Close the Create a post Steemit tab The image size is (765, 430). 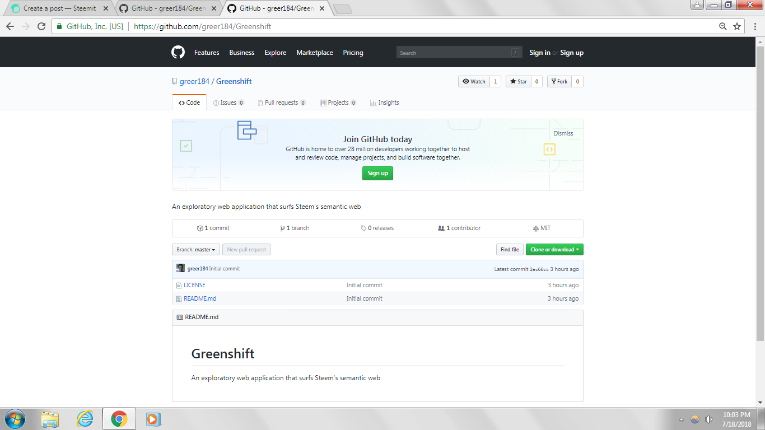[106, 8]
